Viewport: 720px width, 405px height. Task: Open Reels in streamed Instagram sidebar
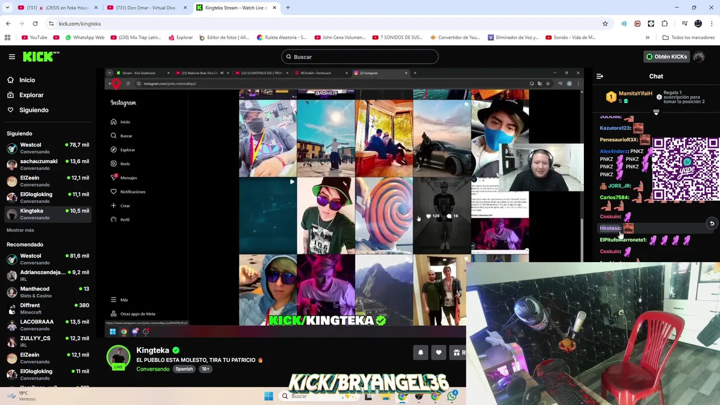click(x=120, y=164)
